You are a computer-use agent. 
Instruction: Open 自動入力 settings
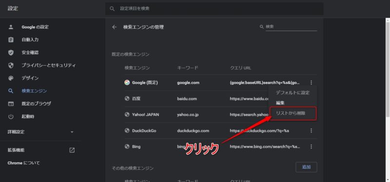point(30,40)
